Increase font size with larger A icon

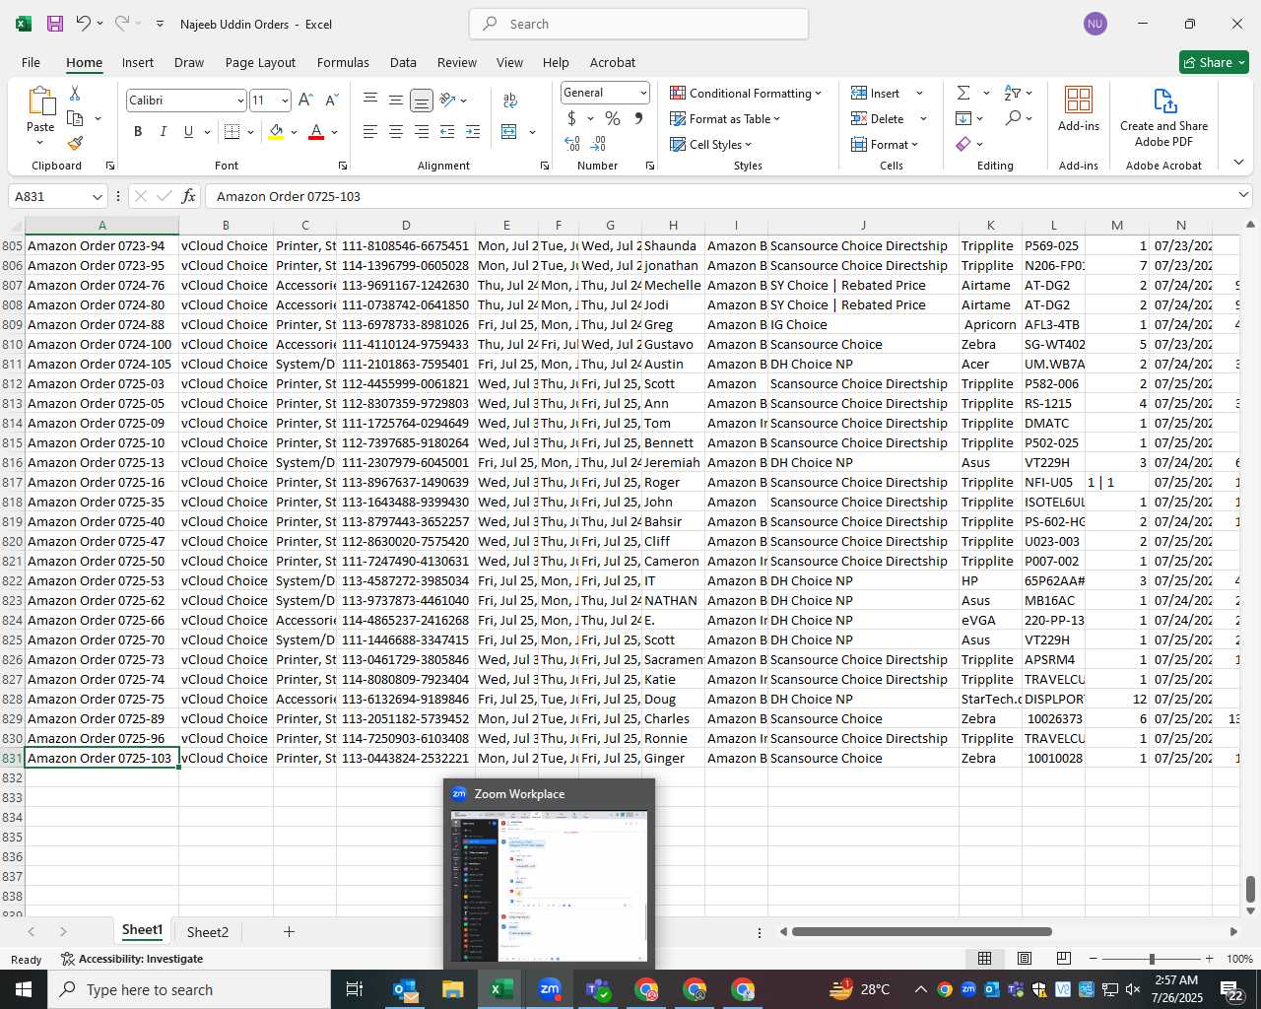coord(305,100)
